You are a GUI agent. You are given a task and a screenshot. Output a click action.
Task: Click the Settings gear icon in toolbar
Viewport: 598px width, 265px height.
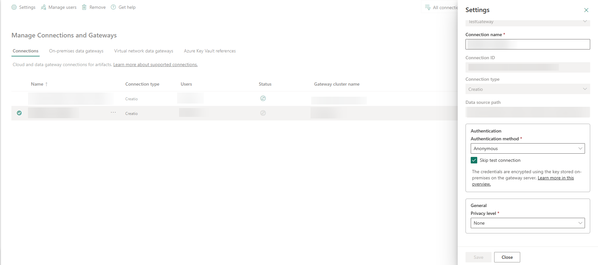(x=14, y=7)
